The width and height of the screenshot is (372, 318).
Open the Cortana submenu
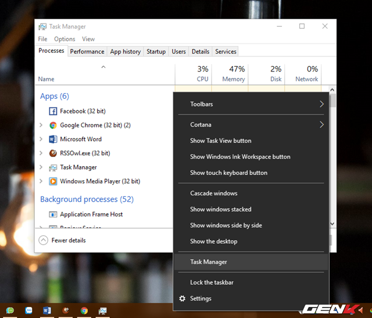[x=251, y=124]
